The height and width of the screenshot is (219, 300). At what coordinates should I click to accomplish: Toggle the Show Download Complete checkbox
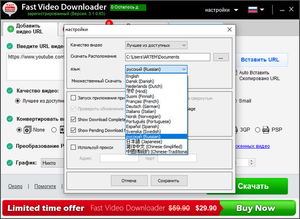[x=74, y=120]
